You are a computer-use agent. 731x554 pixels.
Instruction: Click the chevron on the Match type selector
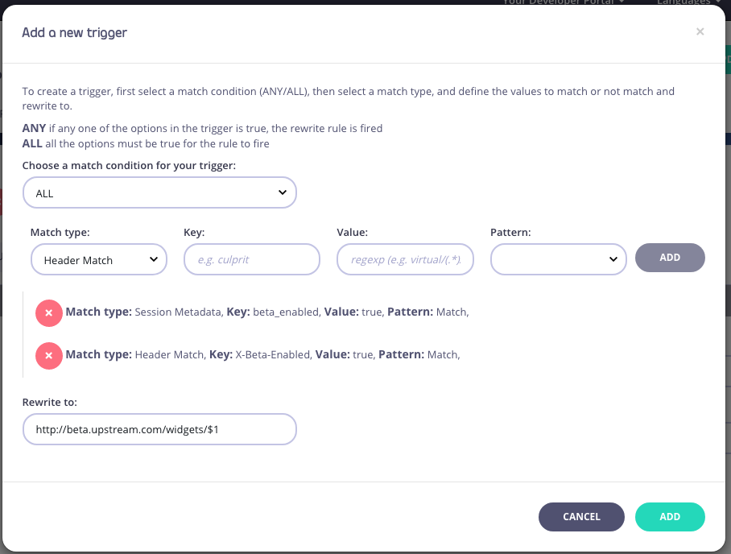pos(154,259)
